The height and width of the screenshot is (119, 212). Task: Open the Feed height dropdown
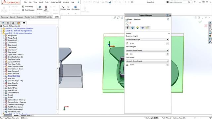coord(147,61)
